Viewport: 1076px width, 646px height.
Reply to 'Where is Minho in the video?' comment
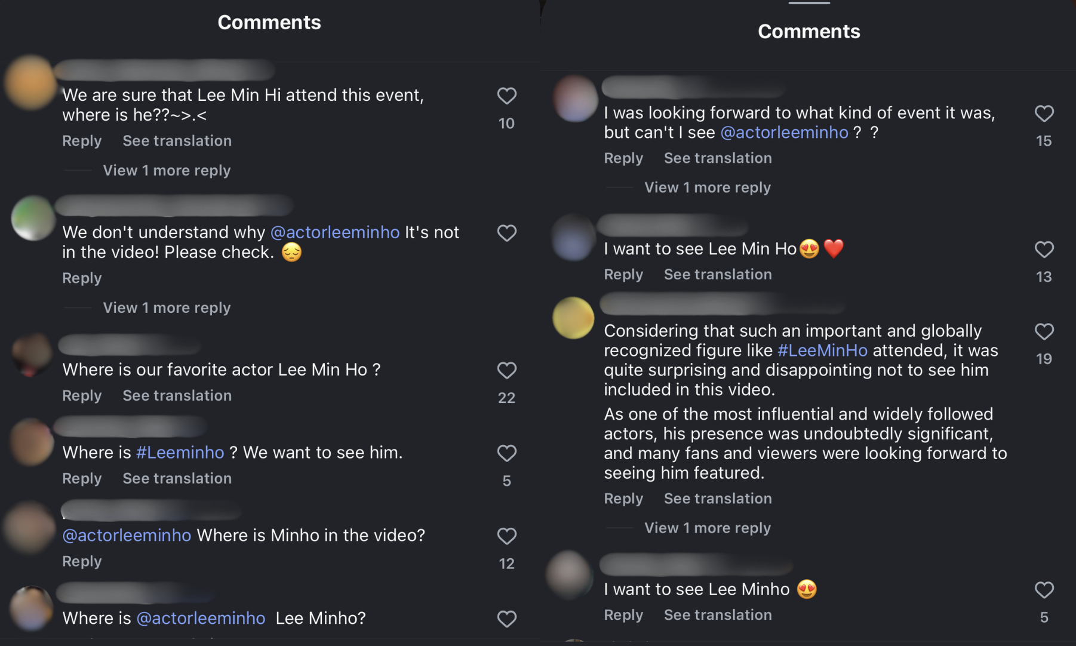[x=82, y=562]
